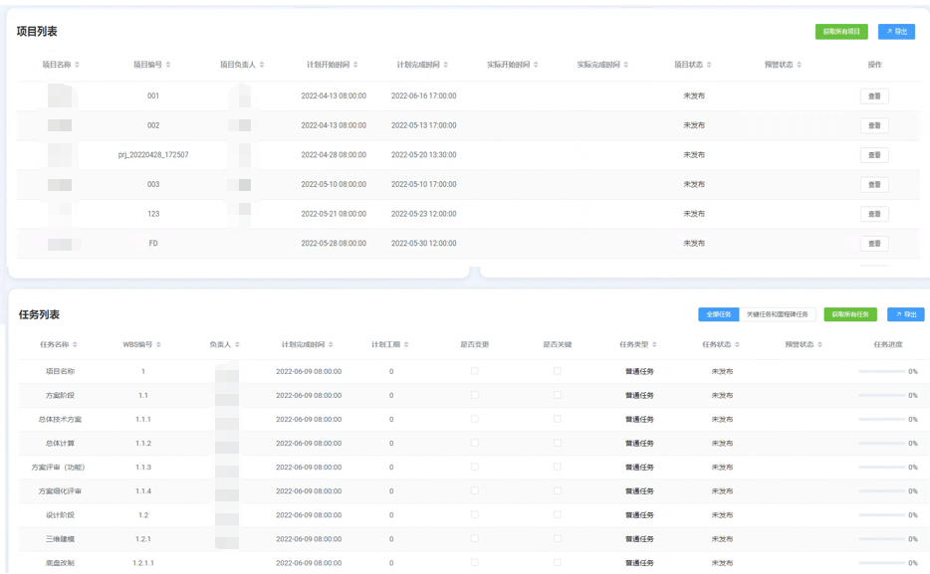Sort task list by 任务状态 arrows
The height and width of the screenshot is (574, 930).
coord(738,345)
